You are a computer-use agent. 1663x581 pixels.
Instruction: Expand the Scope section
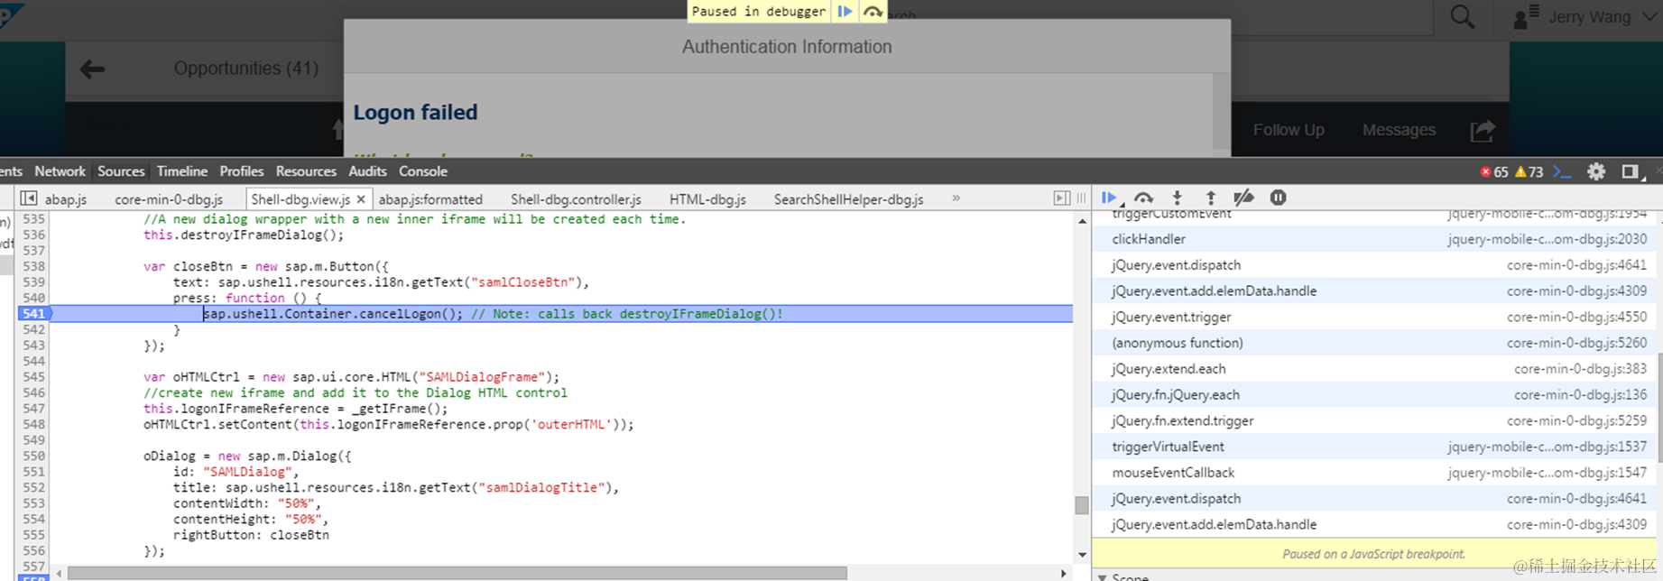point(1102,576)
